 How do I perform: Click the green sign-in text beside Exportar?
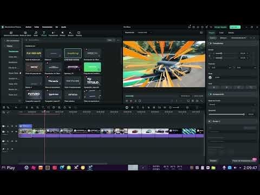[220, 27]
